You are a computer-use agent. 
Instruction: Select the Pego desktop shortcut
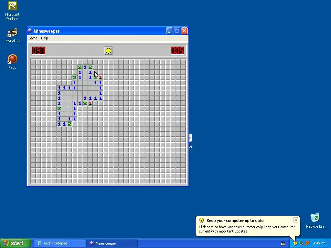click(x=12, y=62)
